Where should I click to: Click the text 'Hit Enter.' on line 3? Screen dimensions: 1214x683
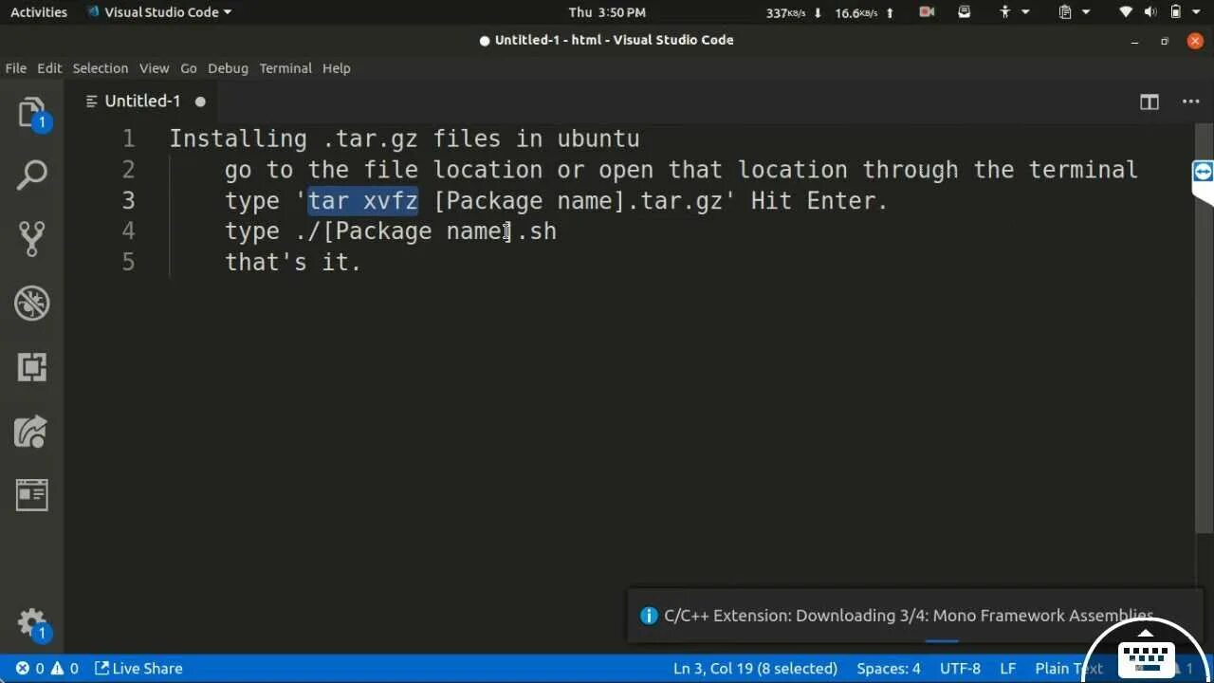(x=819, y=201)
